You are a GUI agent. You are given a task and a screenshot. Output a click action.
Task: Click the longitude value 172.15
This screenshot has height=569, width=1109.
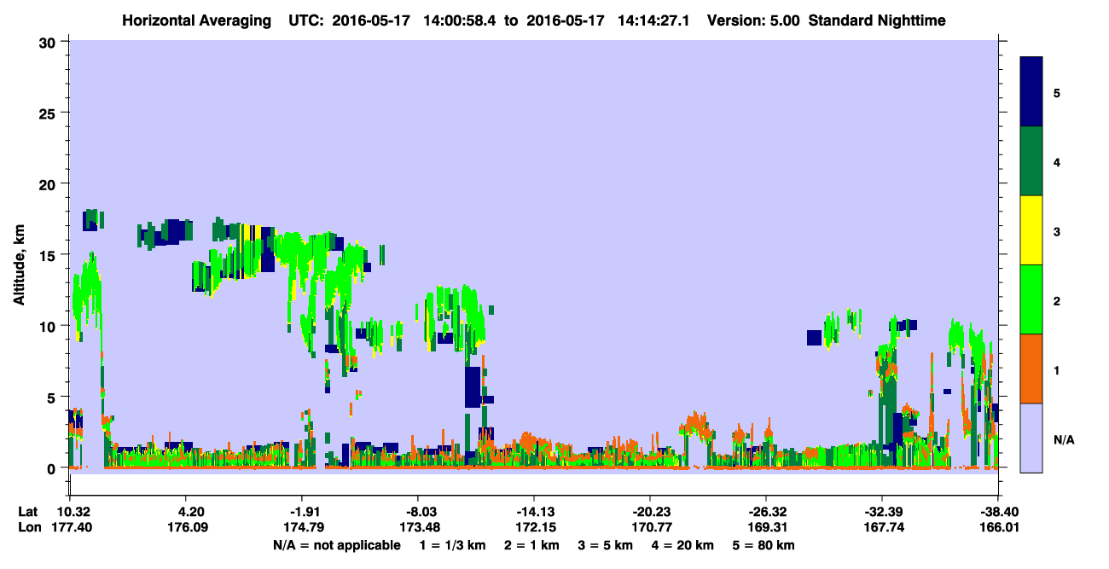[536, 528]
